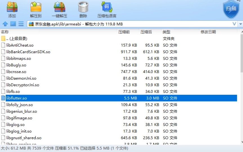Click the file icon of libflutter.so
Screen dimensions: 243x152
point(3,98)
